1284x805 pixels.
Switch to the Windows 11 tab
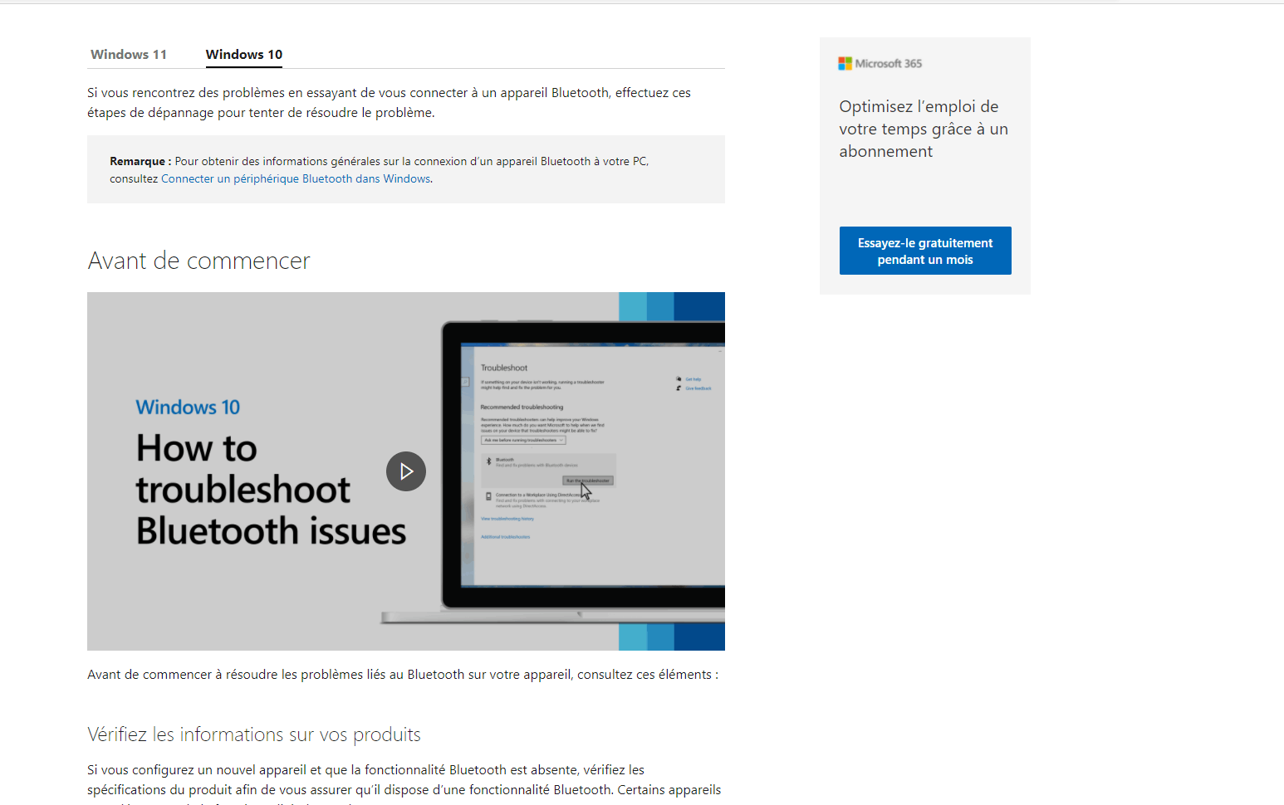(x=129, y=54)
